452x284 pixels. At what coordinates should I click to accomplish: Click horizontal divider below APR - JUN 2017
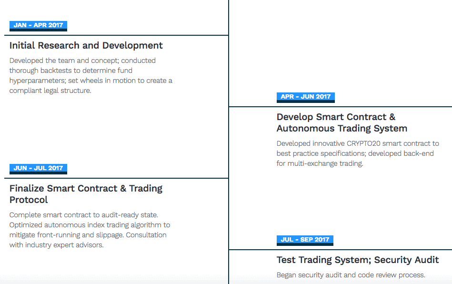coord(341,107)
